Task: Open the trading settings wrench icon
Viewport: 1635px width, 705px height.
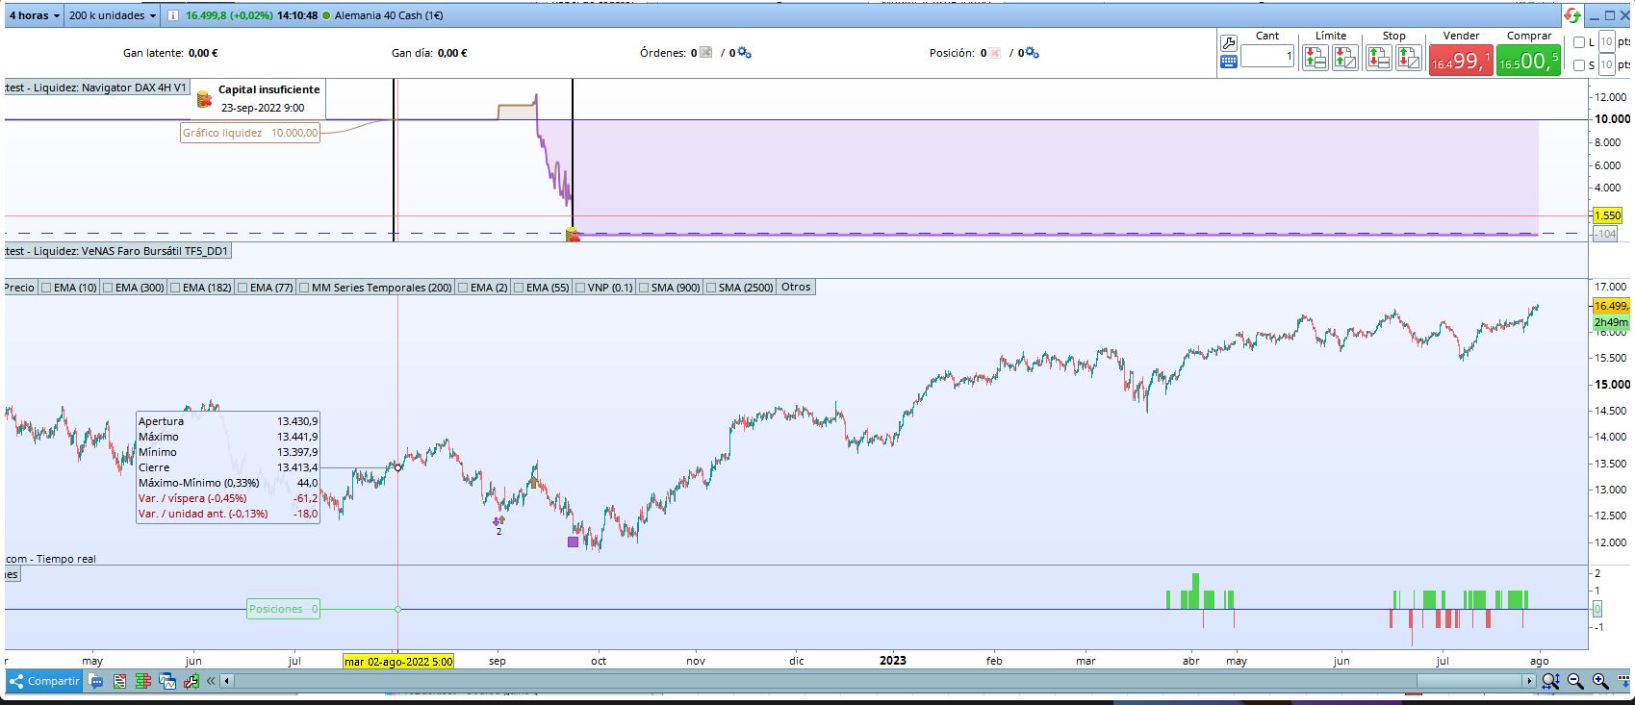Action: 1228,43
